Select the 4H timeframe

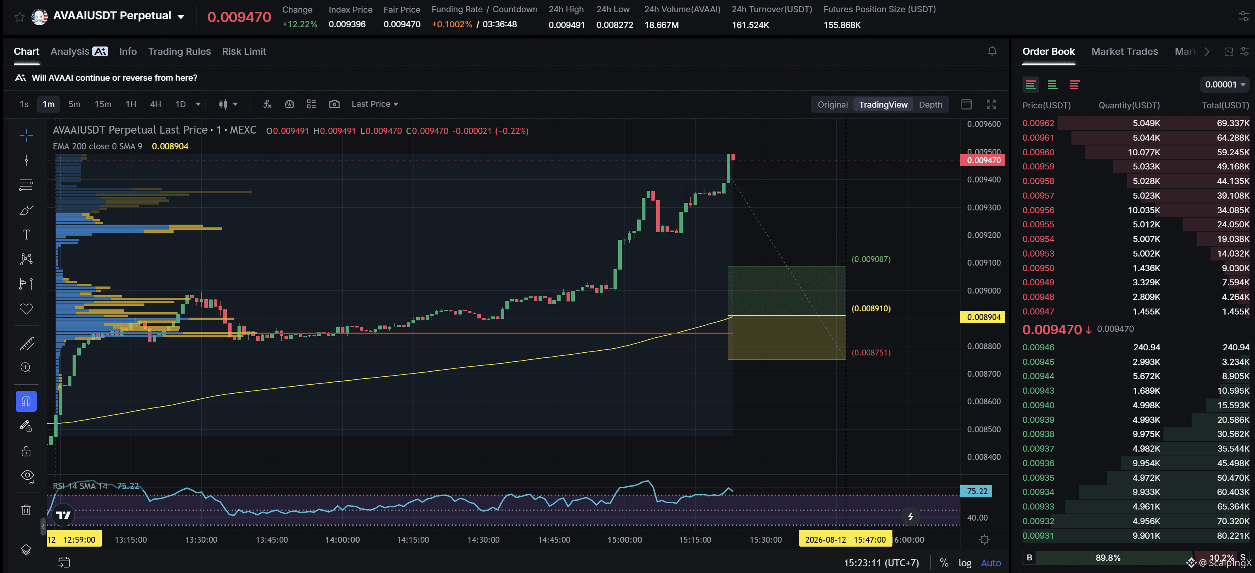click(x=155, y=104)
